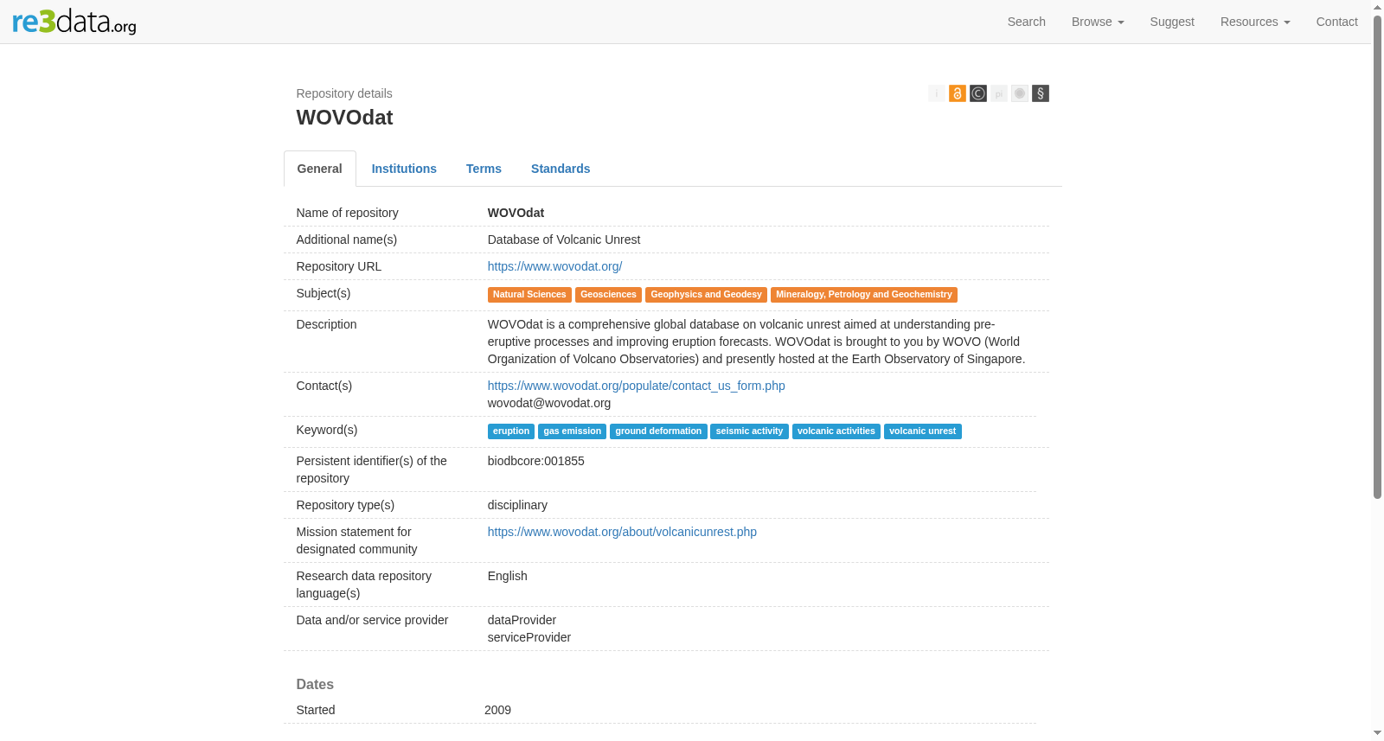
Task: Click the 'English' language value
Action: click(508, 576)
